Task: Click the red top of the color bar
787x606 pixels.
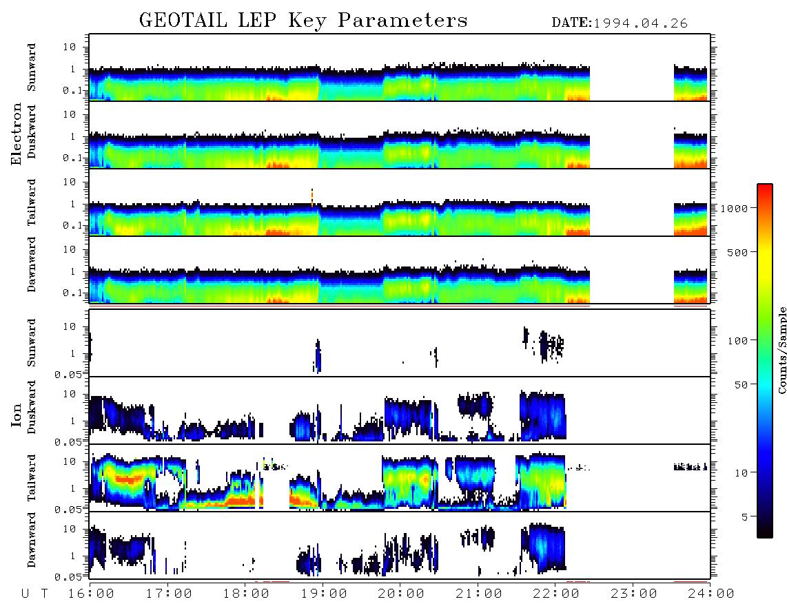Action: [765, 189]
